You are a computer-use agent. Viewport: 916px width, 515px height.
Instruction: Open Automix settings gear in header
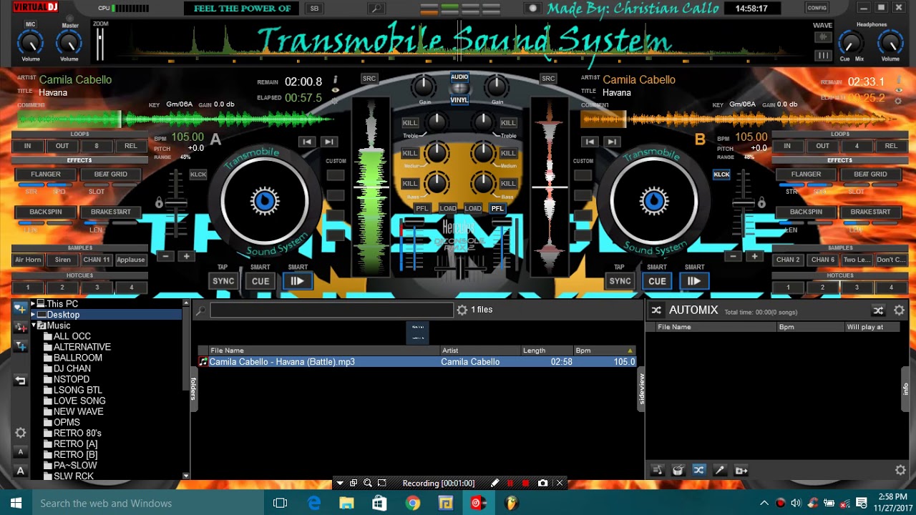[900, 310]
